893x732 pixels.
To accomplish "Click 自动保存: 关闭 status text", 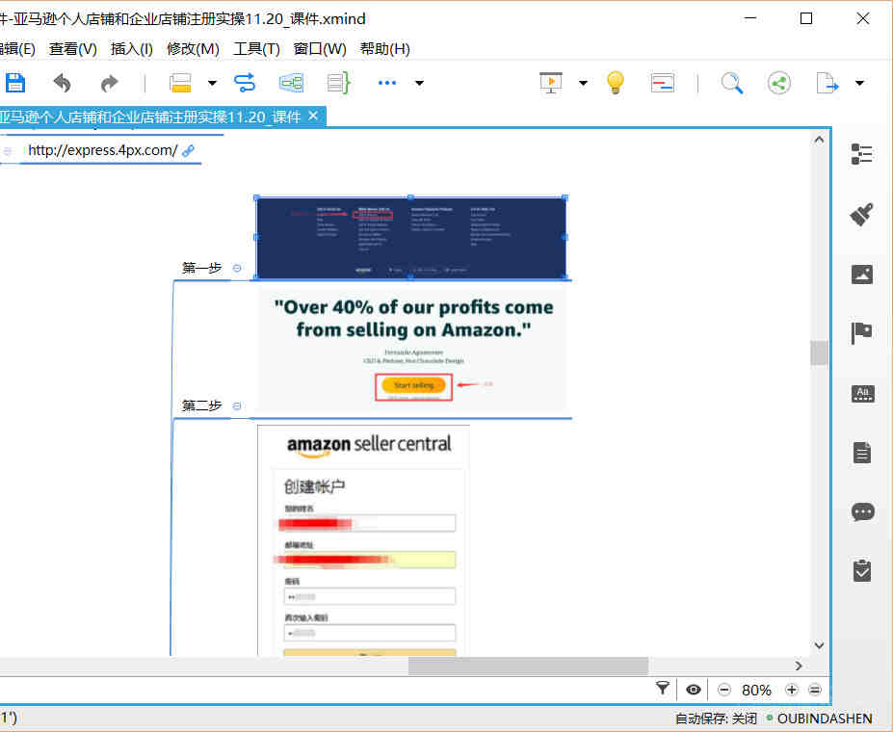I will coord(716,719).
